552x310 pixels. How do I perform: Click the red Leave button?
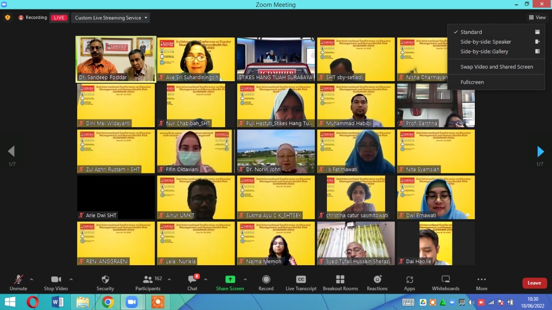pyautogui.click(x=535, y=283)
